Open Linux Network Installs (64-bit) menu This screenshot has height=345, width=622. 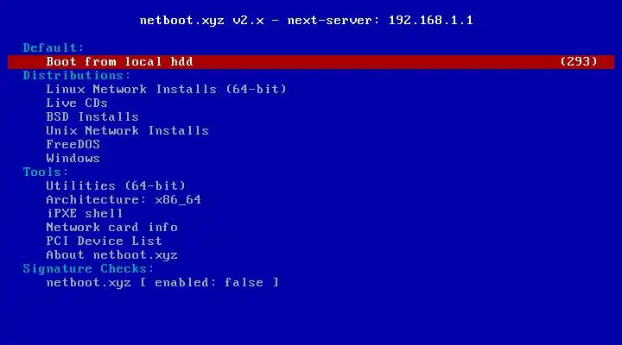pos(166,90)
